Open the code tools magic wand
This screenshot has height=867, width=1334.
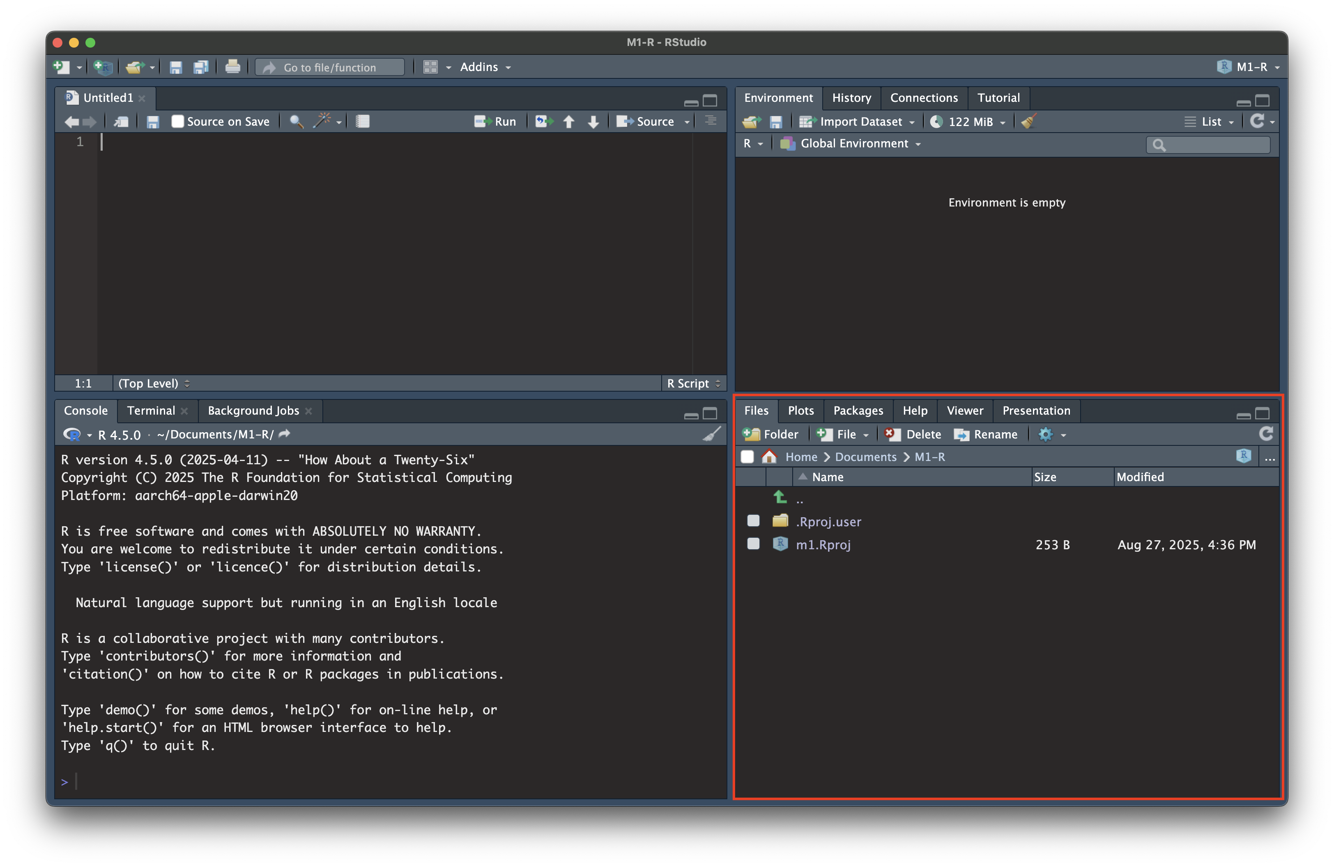[322, 120]
